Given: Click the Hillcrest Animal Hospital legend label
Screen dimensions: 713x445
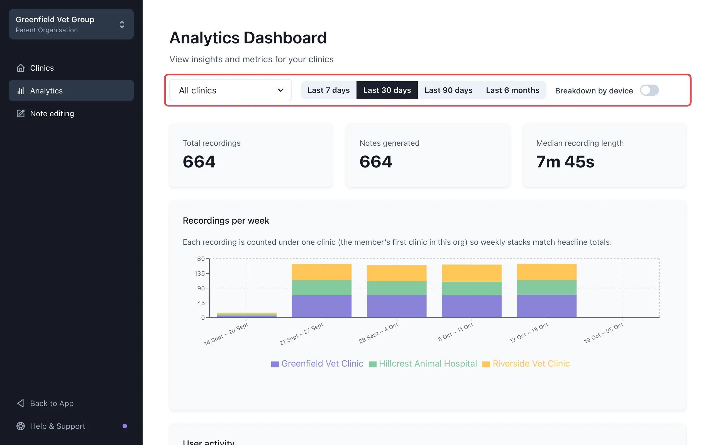Looking at the screenshot, I should (428, 364).
